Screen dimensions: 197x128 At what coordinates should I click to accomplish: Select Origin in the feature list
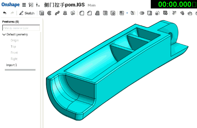(x=15, y=40)
